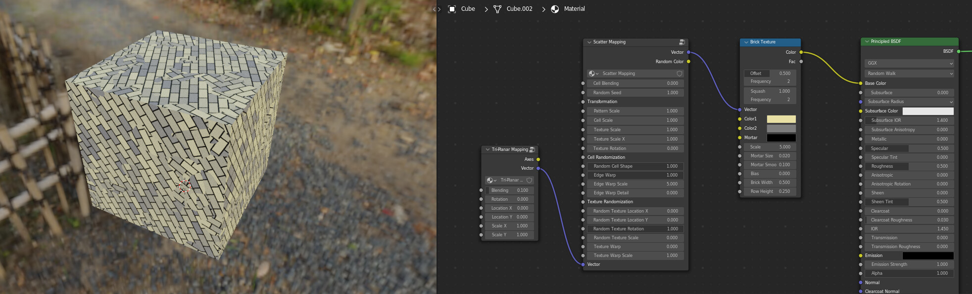Click the Cube.002 breadcrumb label
This screenshot has height=294, width=972.
520,9
